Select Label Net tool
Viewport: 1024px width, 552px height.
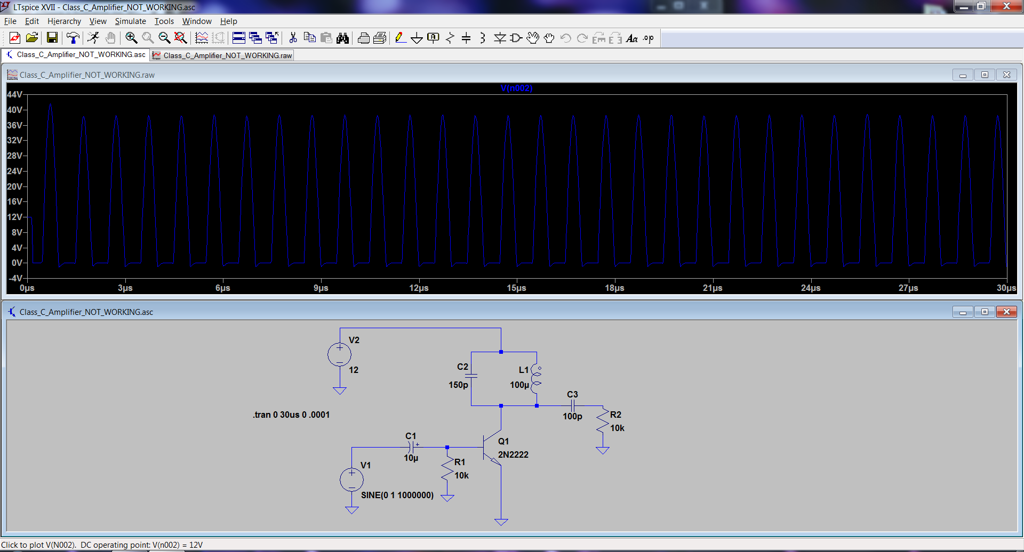434,38
